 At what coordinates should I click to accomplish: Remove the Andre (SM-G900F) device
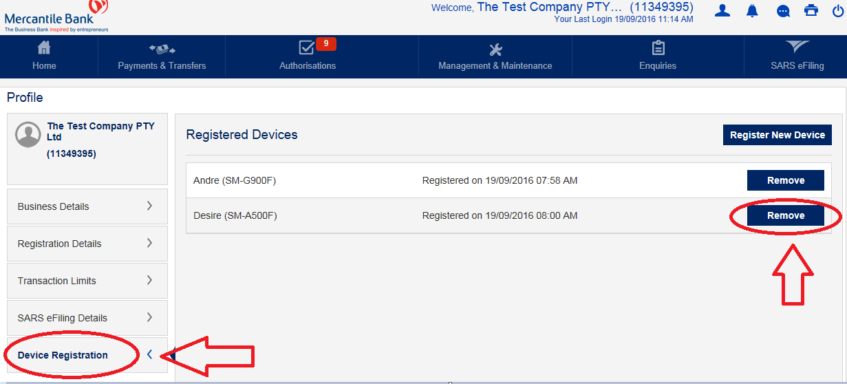[x=785, y=180]
